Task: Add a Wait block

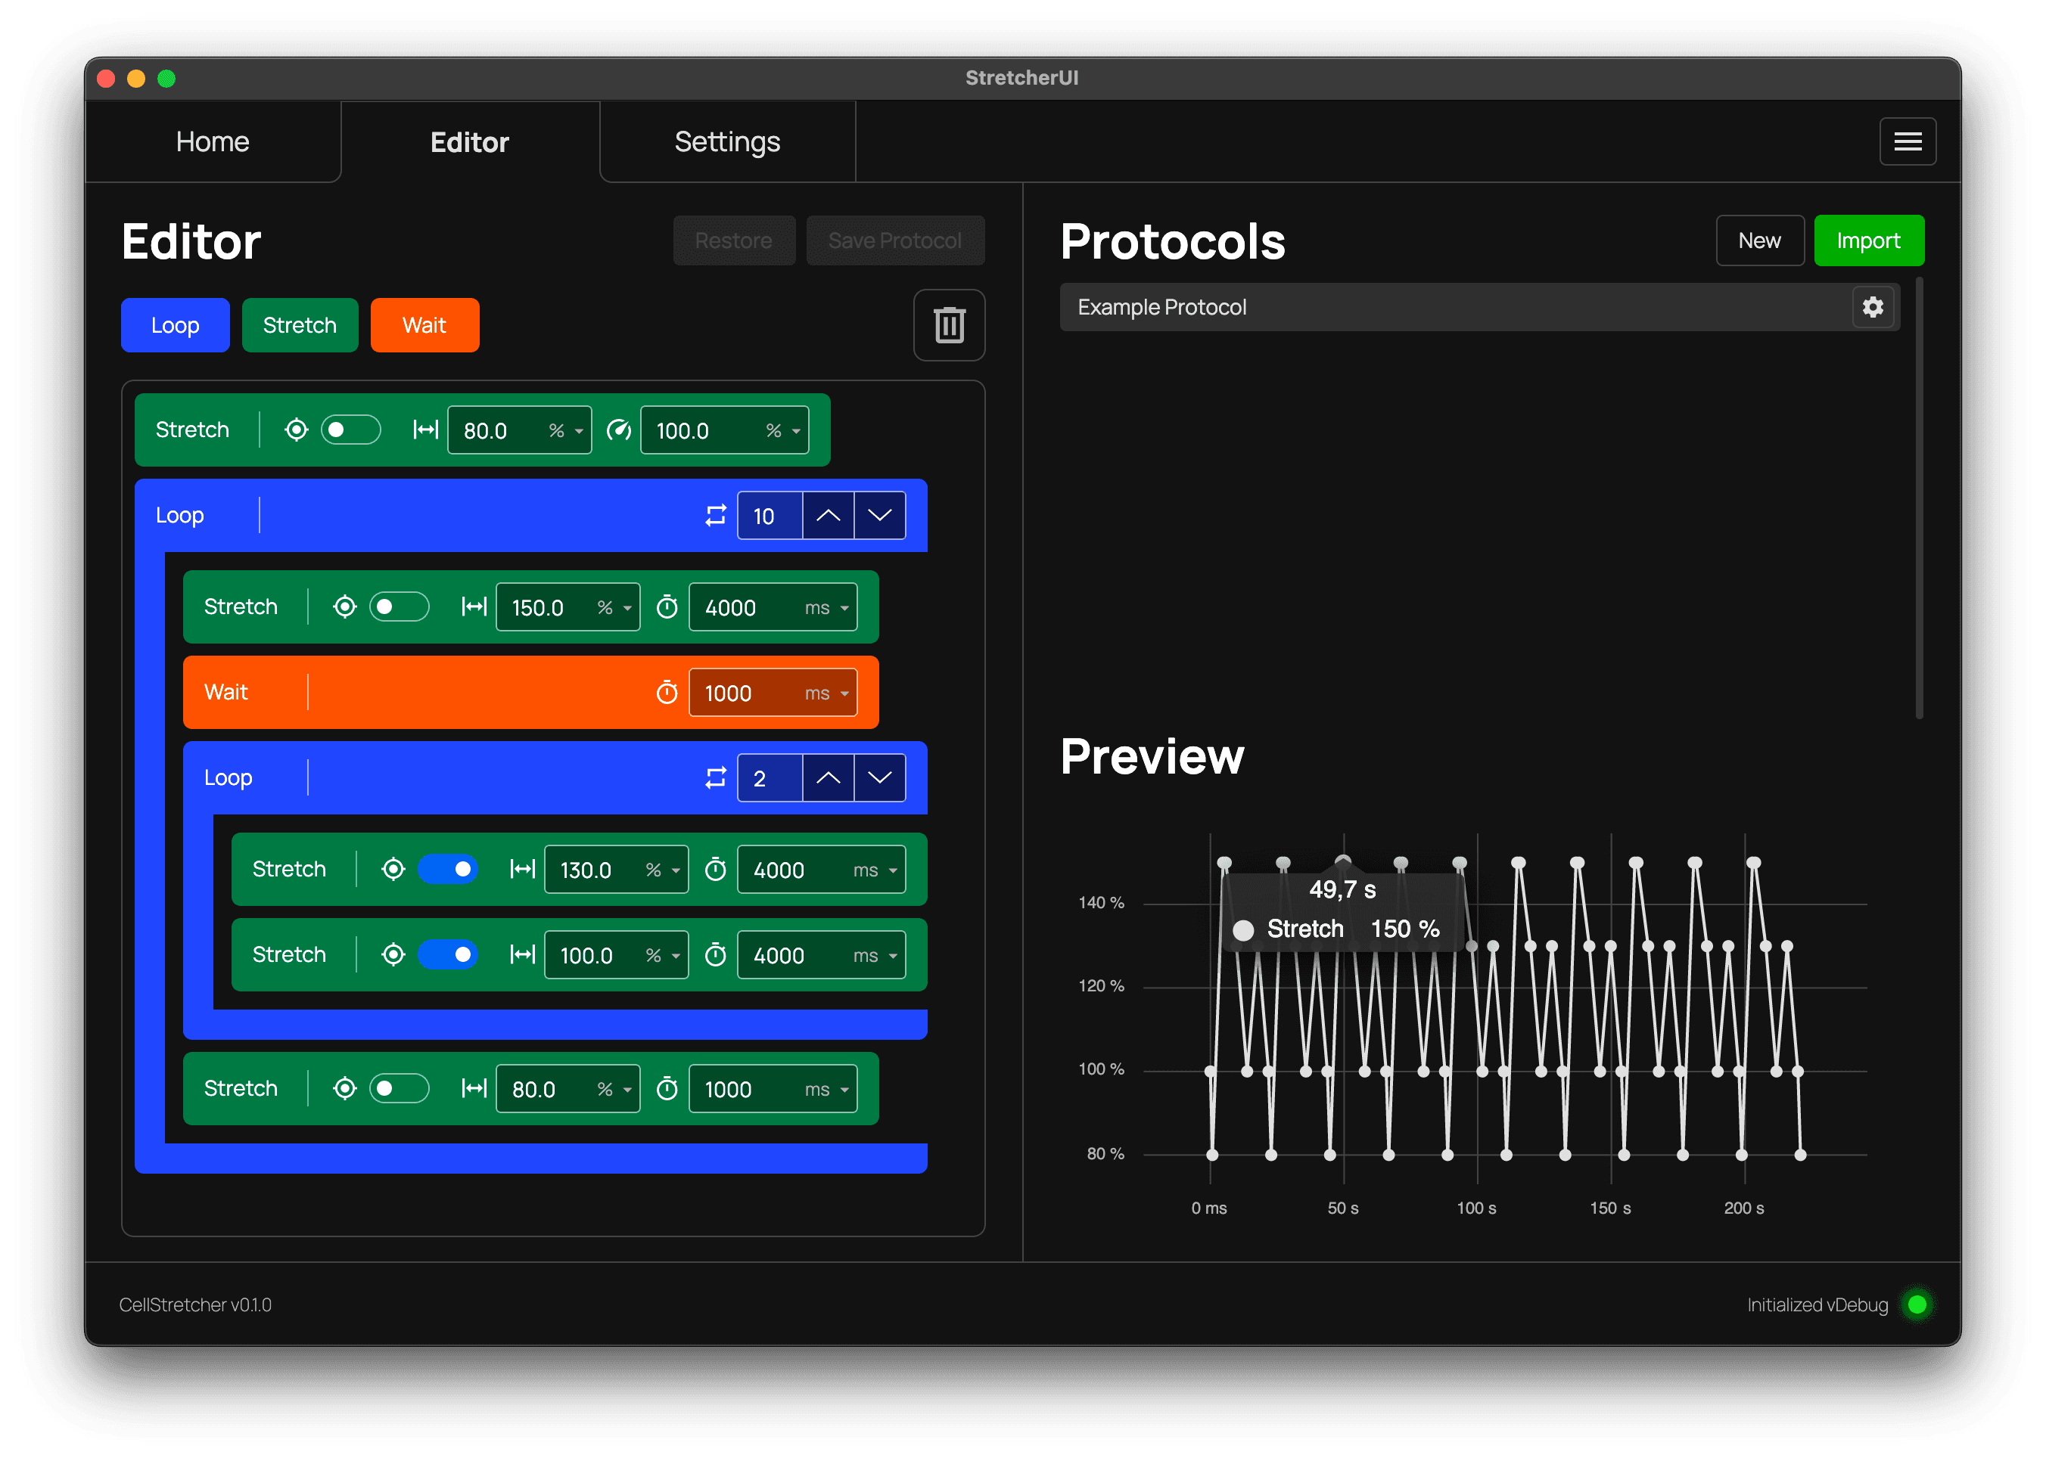Action: coord(424,325)
